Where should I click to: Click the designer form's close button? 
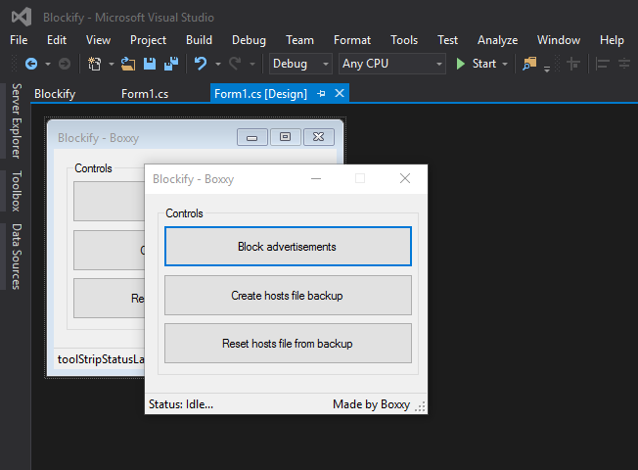pos(319,137)
